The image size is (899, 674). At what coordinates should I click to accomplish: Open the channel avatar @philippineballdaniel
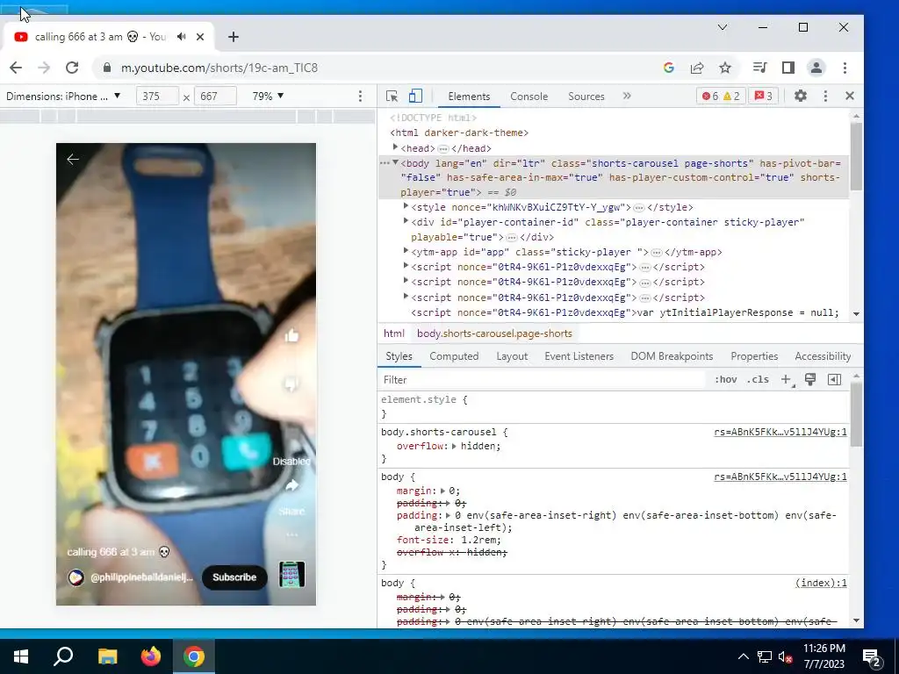(x=76, y=577)
